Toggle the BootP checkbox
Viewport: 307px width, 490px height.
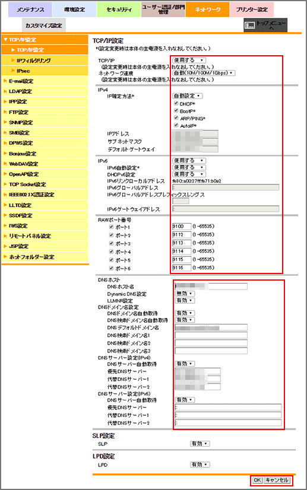click(x=176, y=110)
